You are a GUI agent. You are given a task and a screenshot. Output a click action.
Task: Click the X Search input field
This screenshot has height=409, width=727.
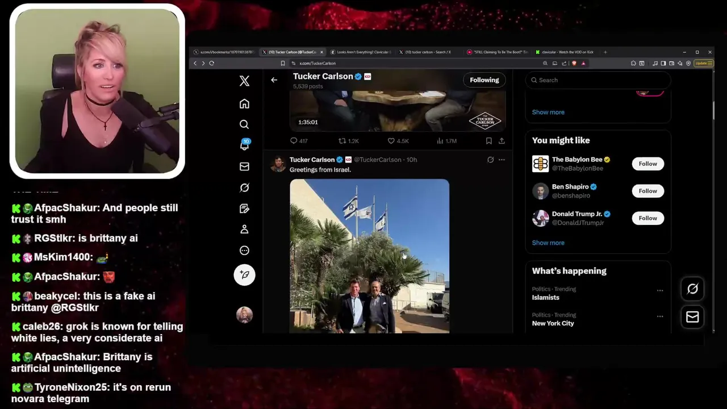point(598,80)
